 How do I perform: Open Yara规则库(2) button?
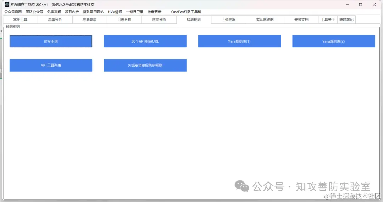pos(334,41)
